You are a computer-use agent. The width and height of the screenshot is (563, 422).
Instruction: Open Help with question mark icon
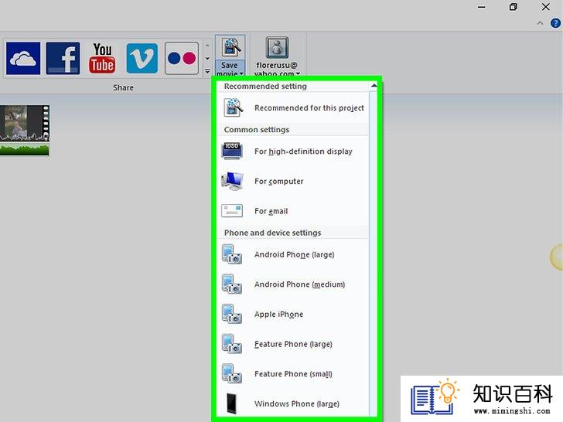[555, 23]
